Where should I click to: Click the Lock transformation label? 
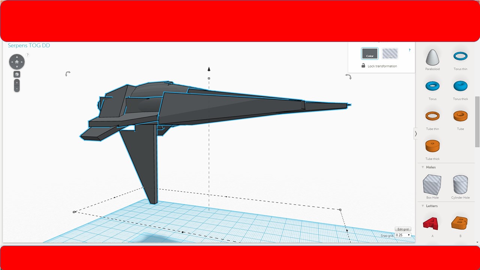(382, 66)
